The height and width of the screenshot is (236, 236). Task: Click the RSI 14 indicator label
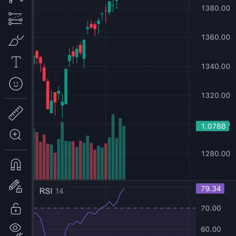[x=51, y=191]
